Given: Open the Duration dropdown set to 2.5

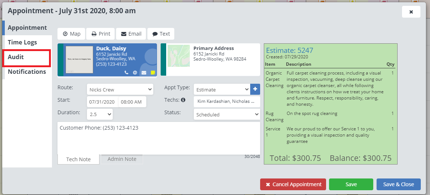Looking at the screenshot, I should (x=100, y=114).
